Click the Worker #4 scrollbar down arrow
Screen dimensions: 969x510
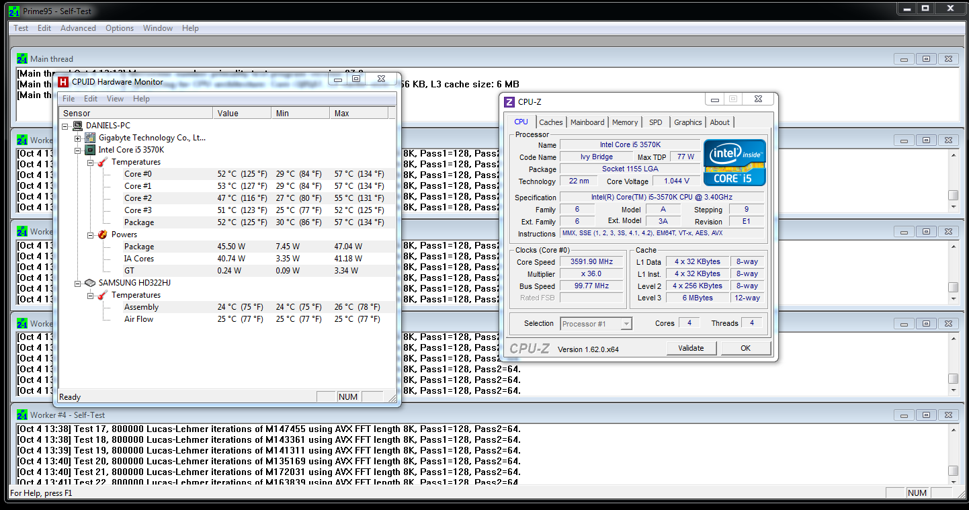point(953,480)
